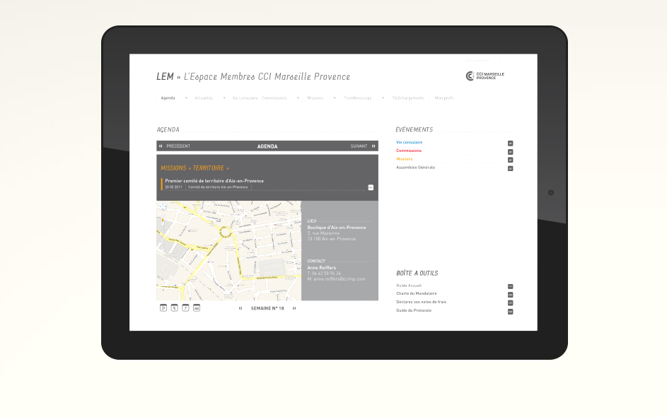Open the Téléchargements menu item
This screenshot has width=667, height=417.
click(x=408, y=98)
